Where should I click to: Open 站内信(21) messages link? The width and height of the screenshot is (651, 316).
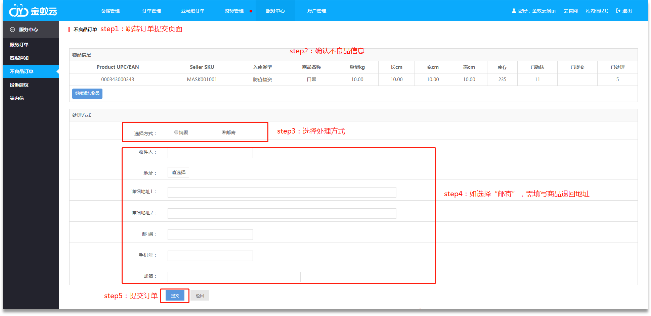click(597, 11)
